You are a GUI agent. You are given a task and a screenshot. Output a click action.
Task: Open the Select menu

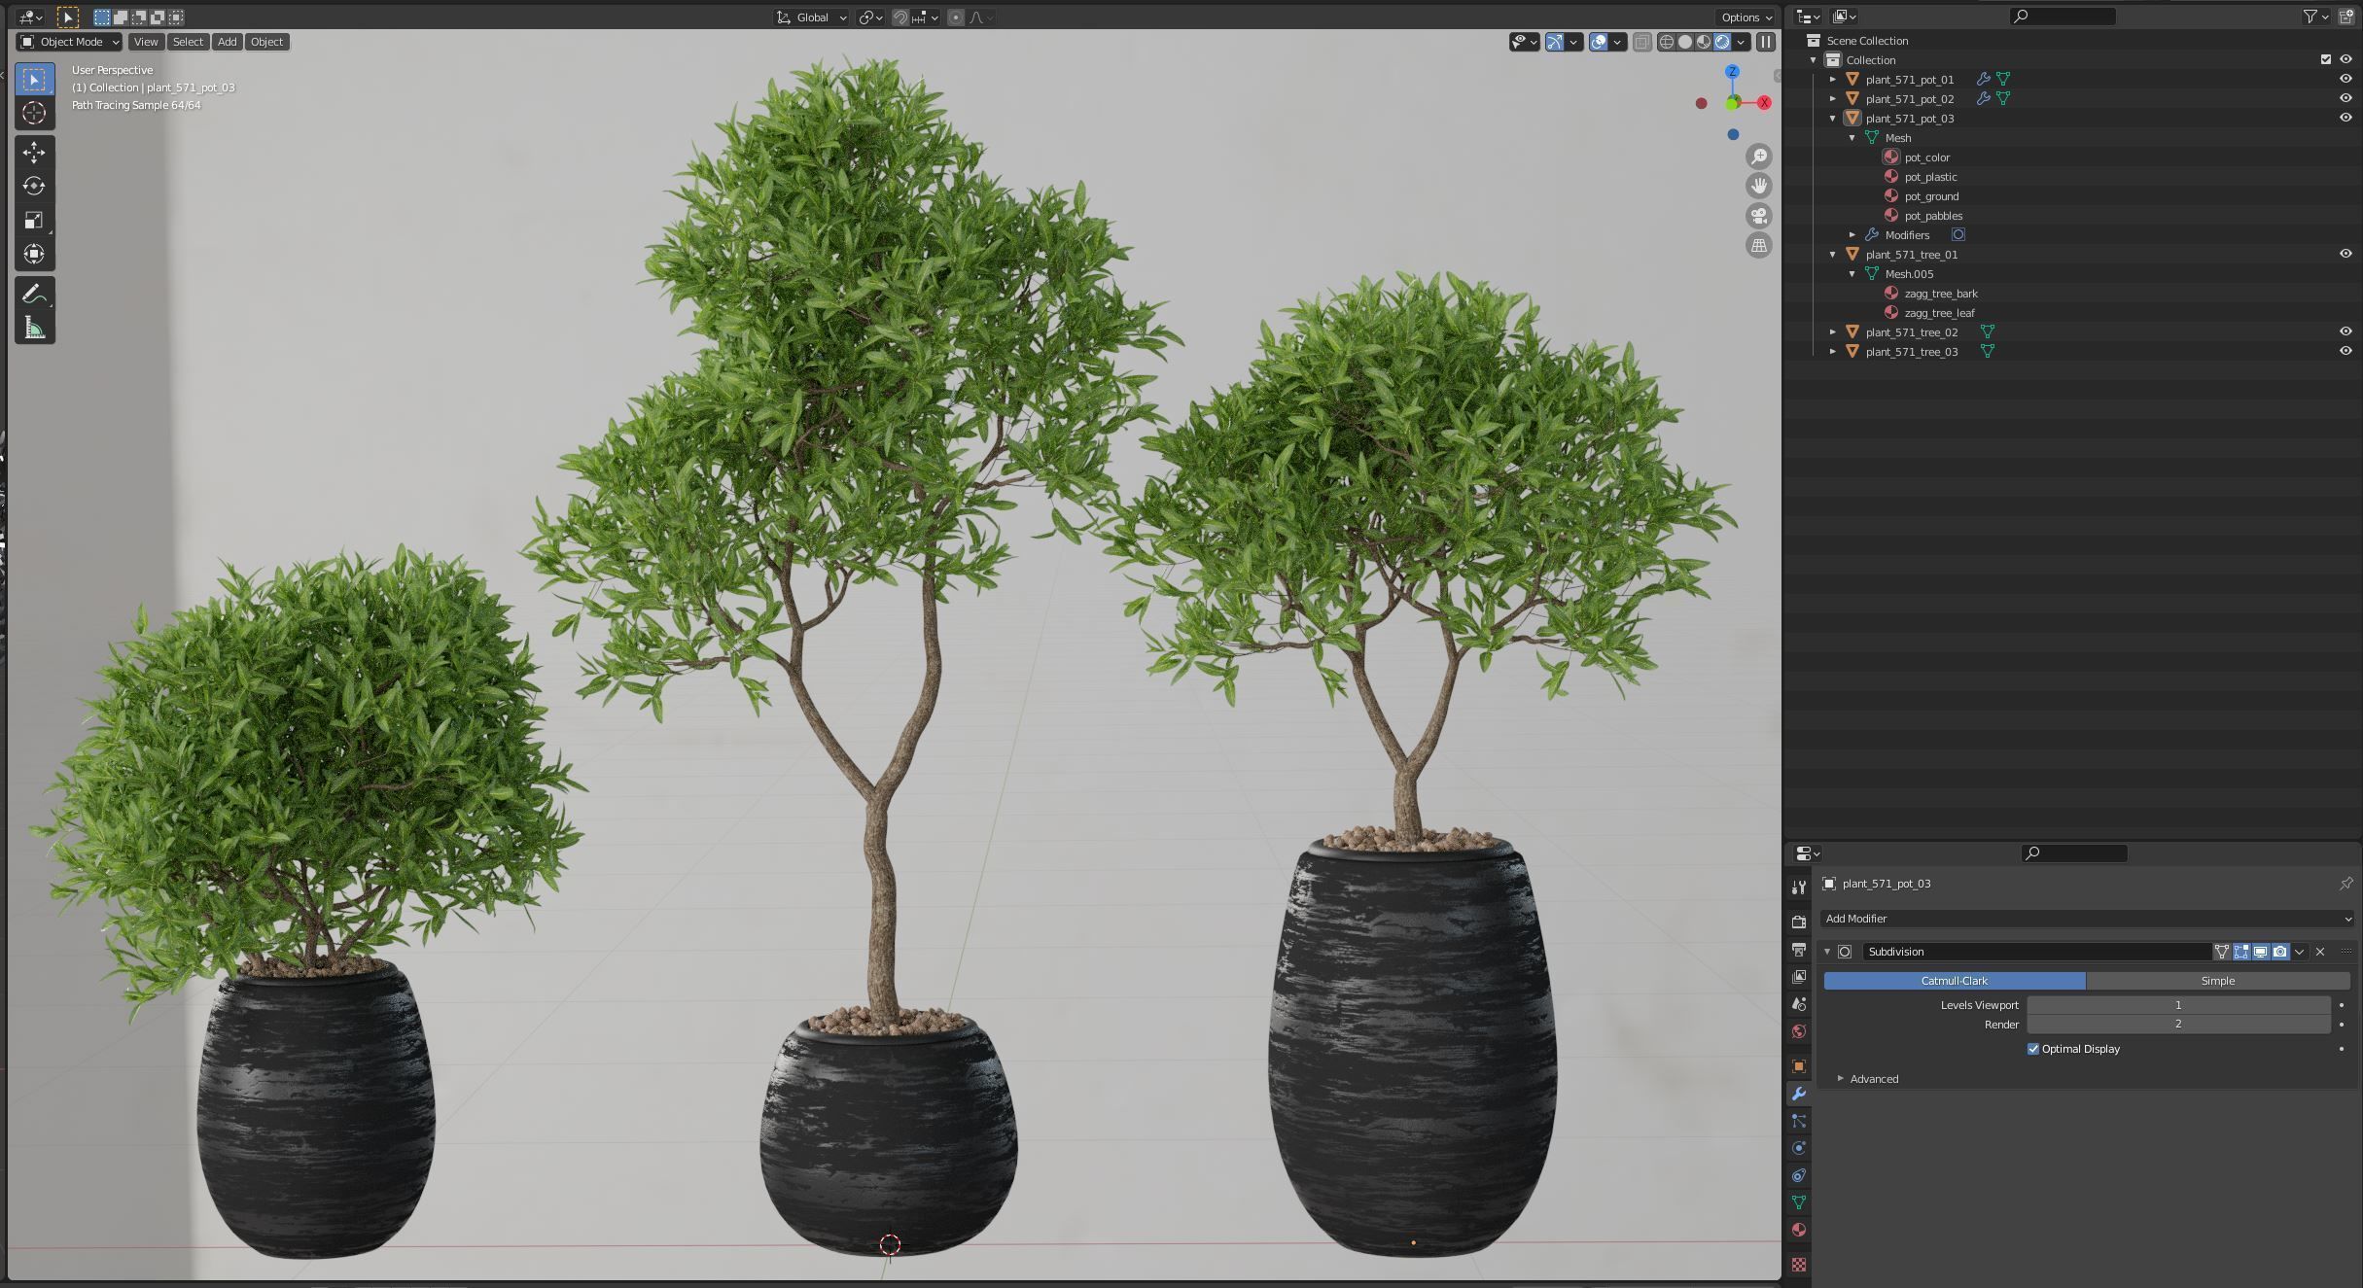tap(188, 42)
